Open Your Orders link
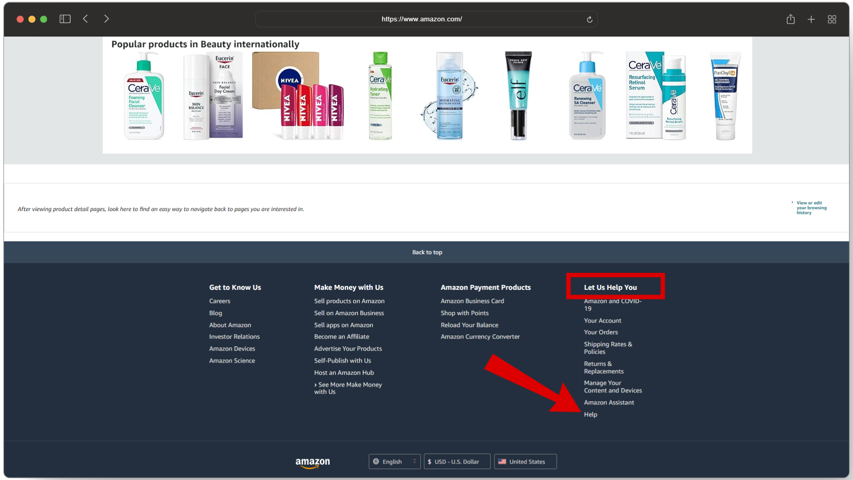The image size is (853, 480). coord(601,332)
